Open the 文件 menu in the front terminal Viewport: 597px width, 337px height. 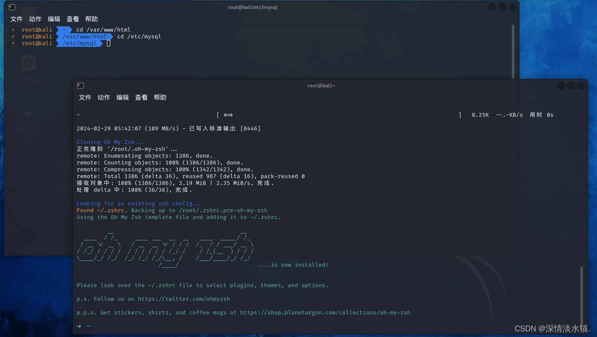tap(85, 97)
